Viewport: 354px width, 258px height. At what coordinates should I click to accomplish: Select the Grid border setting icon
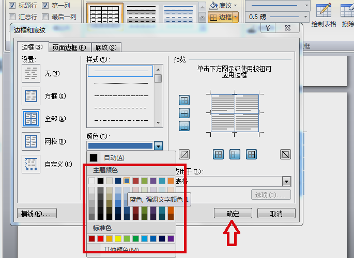click(x=31, y=141)
